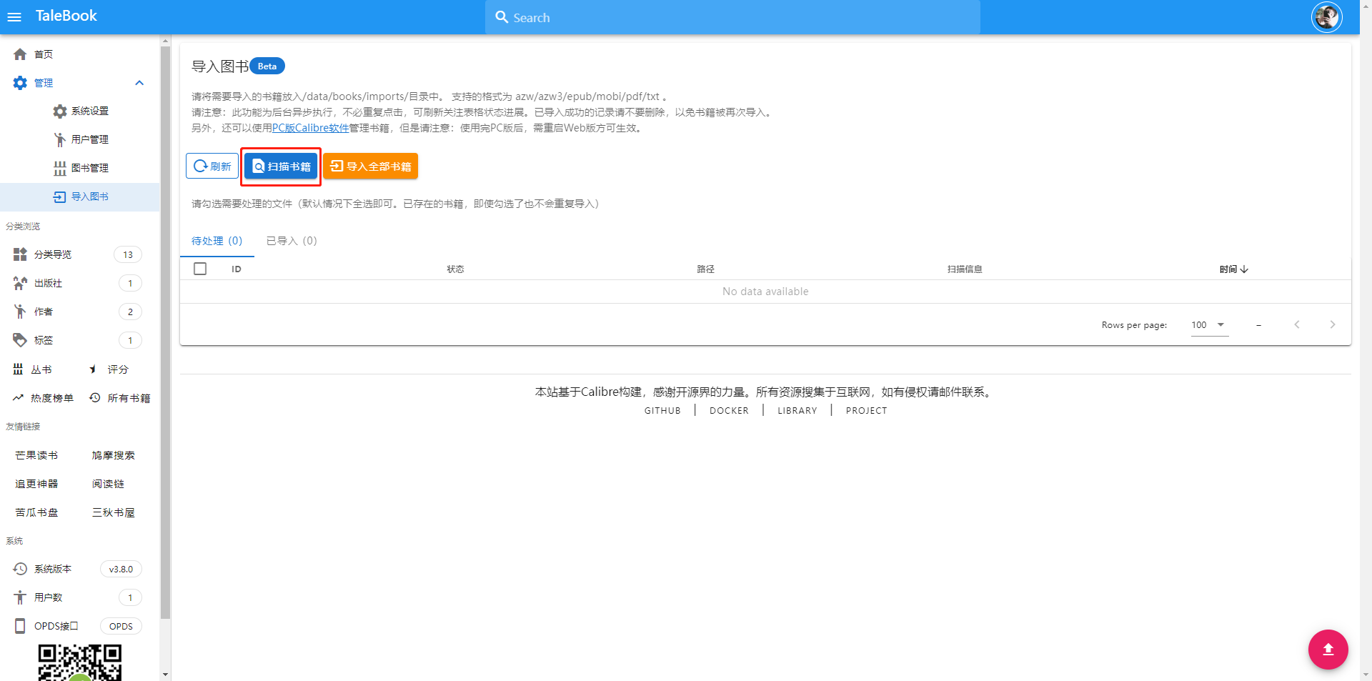Image resolution: width=1372 pixels, height=681 pixels.
Task: Click the 分类导览 grid icon
Action: 20,254
